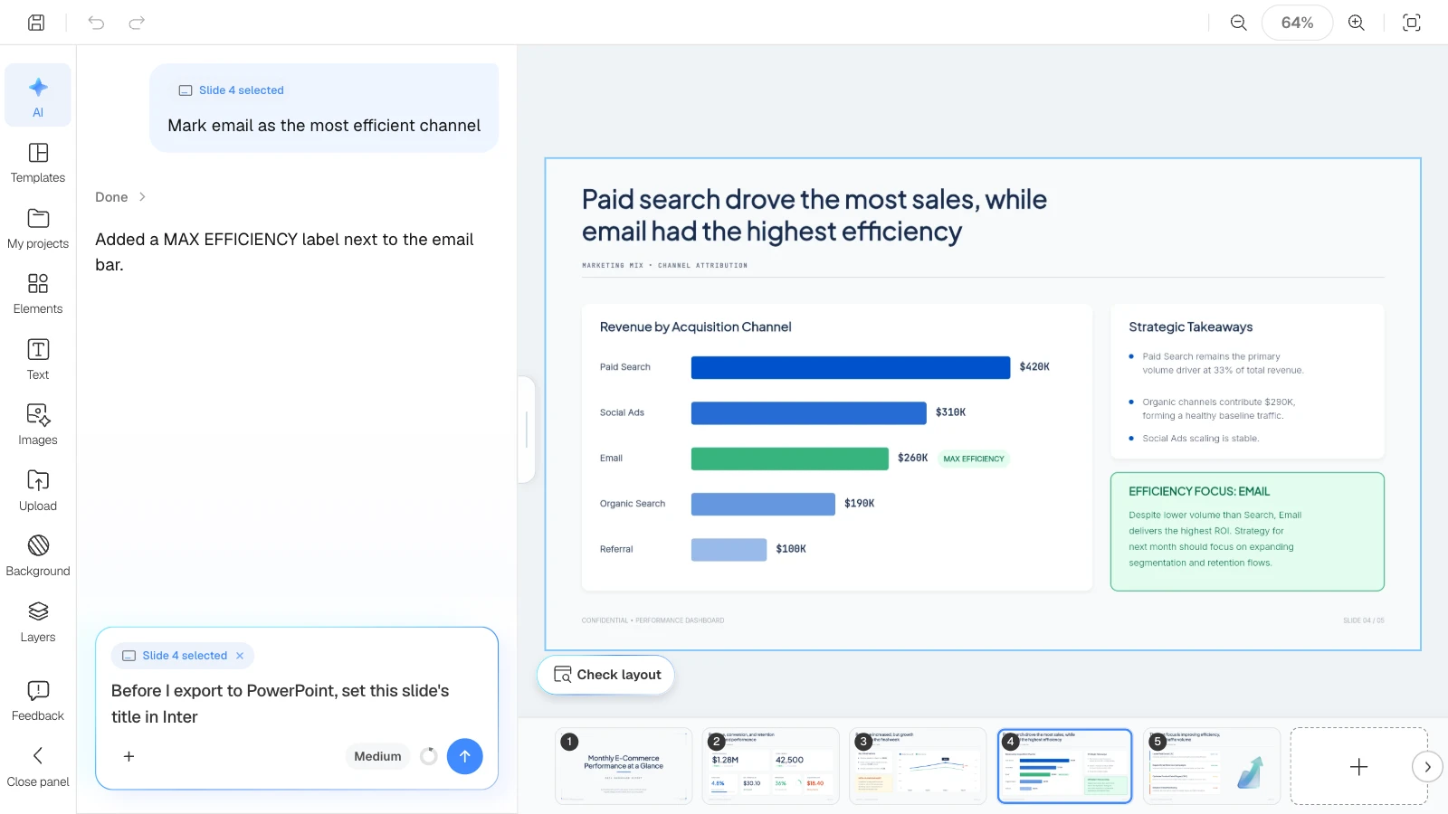Show next slide thumbnails with arrow
The height and width of the screenshot is (814, 1448).
1427,767
